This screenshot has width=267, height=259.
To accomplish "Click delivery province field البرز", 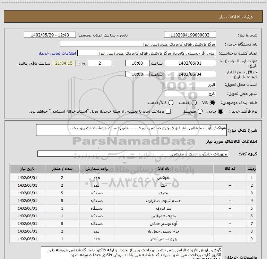I will 190,84.
